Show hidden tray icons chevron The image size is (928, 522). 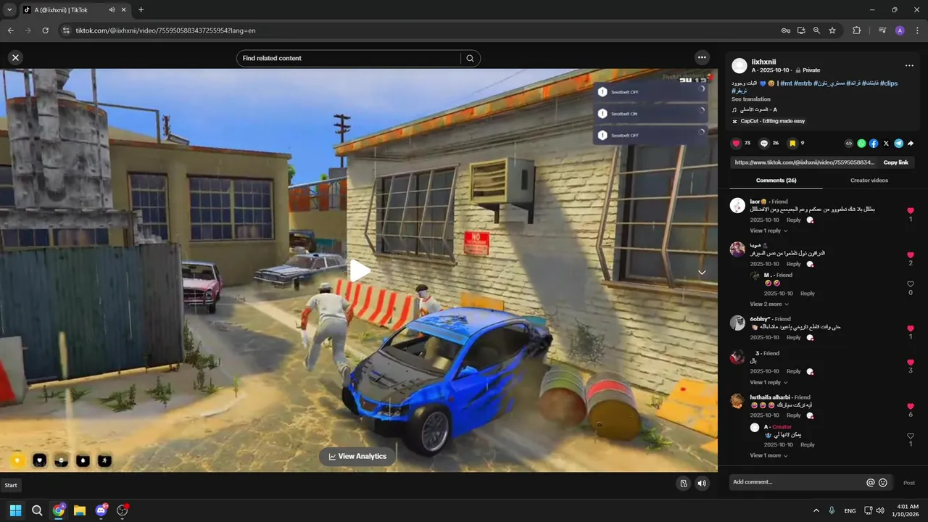[816, 510]
